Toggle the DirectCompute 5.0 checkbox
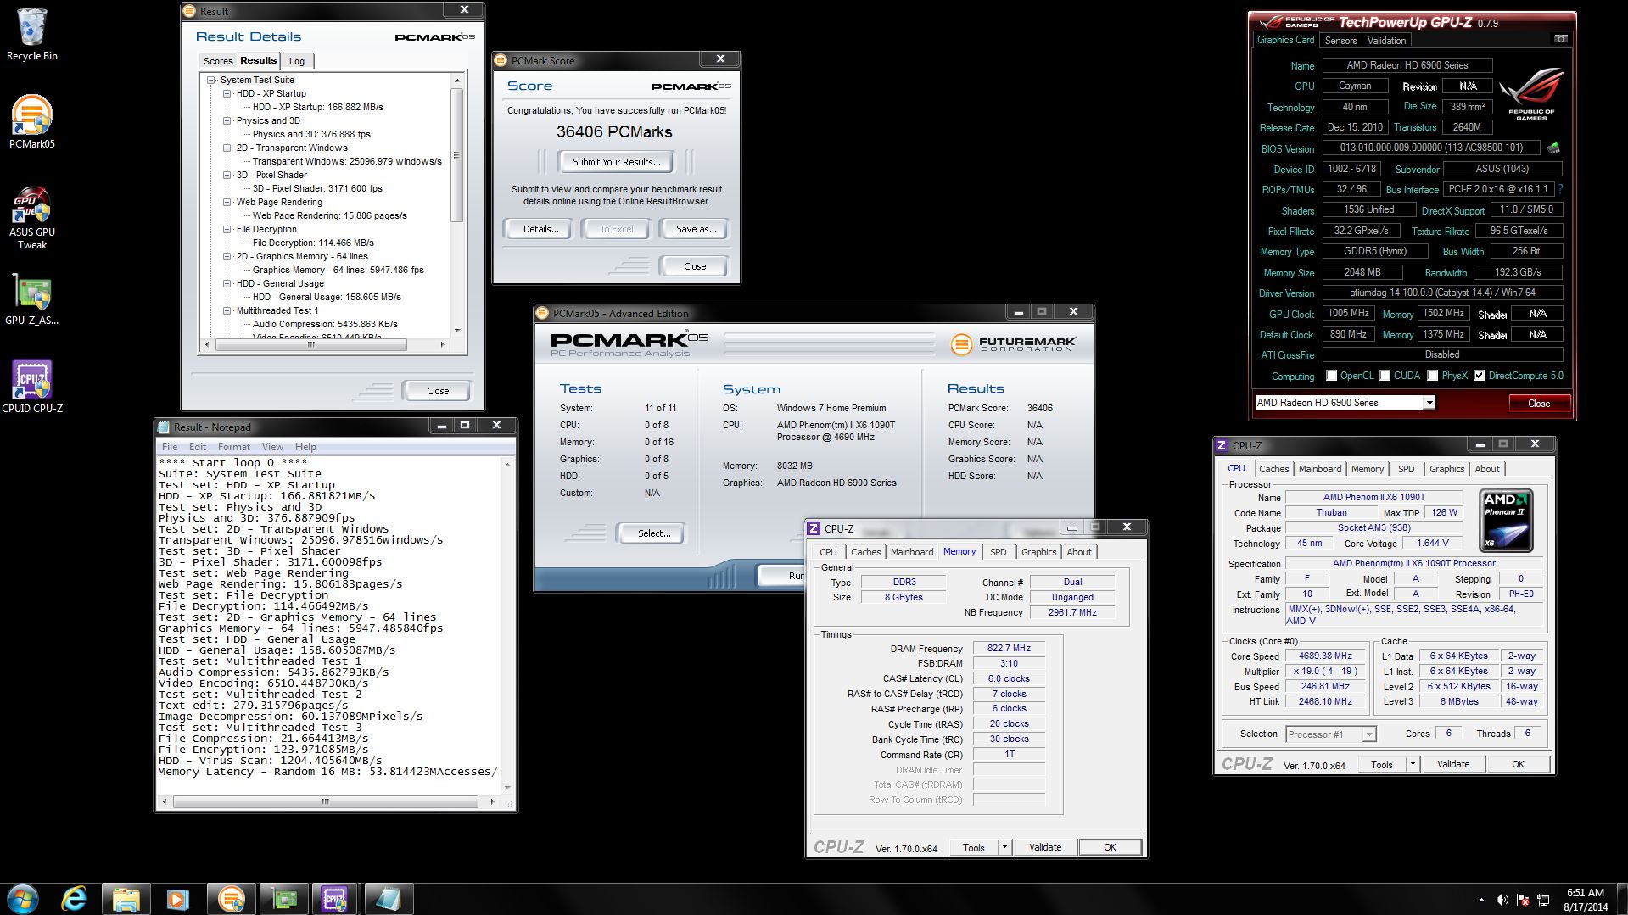 1480,376
